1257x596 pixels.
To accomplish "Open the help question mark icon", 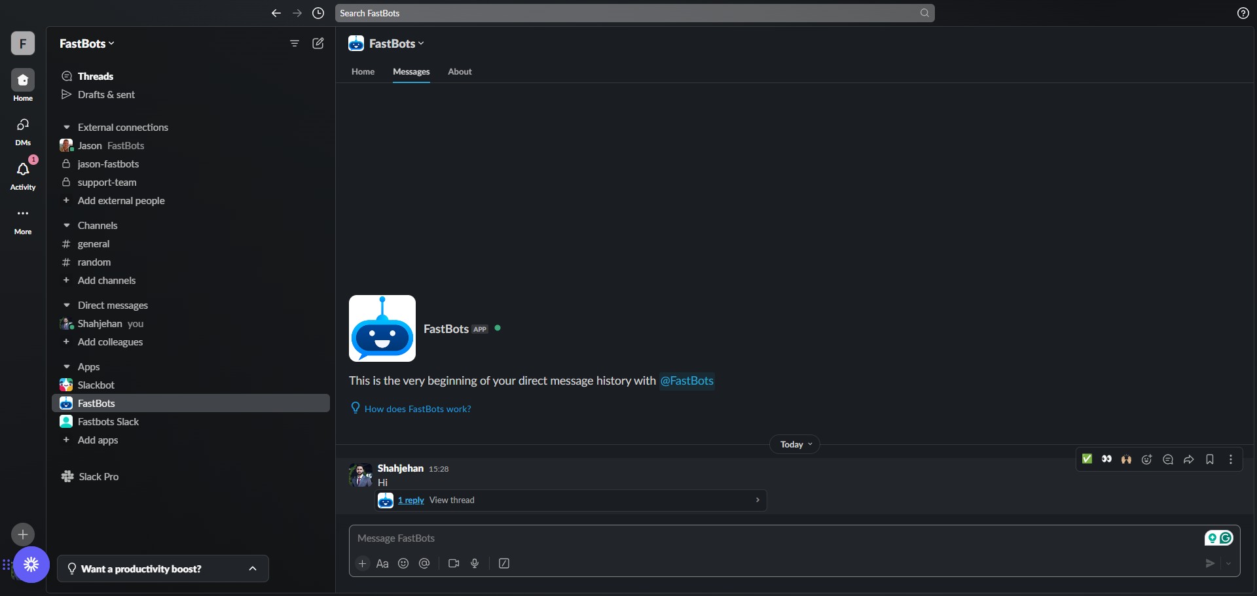I will coord(1243,13).
